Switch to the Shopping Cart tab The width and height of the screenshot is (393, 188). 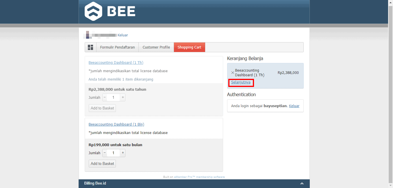tap(189, 47)
